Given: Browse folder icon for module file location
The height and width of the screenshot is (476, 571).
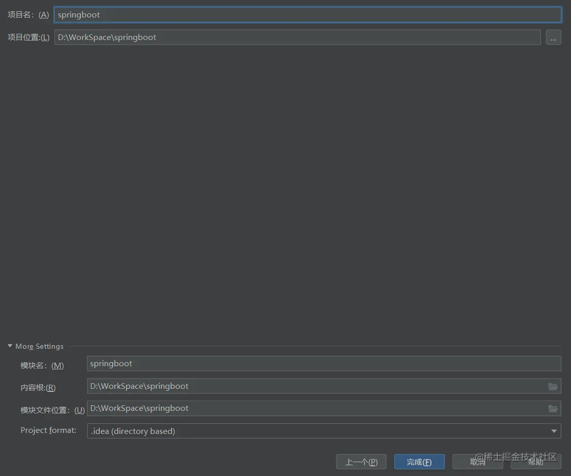Looking at the screenshot, I should click(553, 409).
